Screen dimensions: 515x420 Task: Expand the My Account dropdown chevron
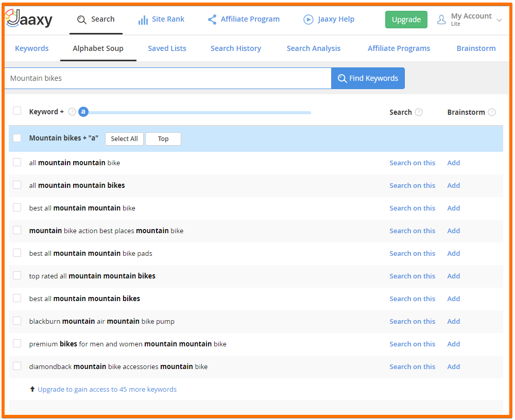pyautogui.click(x=499, y=20)
